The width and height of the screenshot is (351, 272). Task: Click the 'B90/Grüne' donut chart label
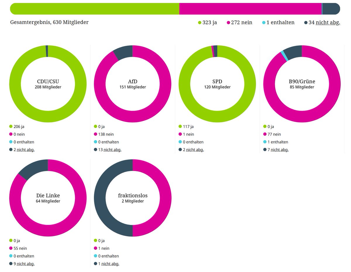pos(302,81)
